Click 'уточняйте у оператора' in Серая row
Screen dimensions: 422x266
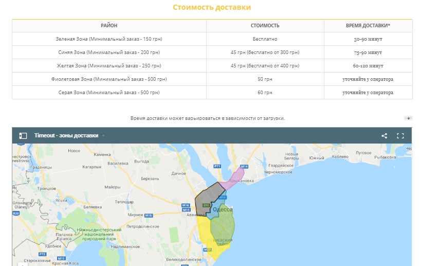(x=368, y=93)
